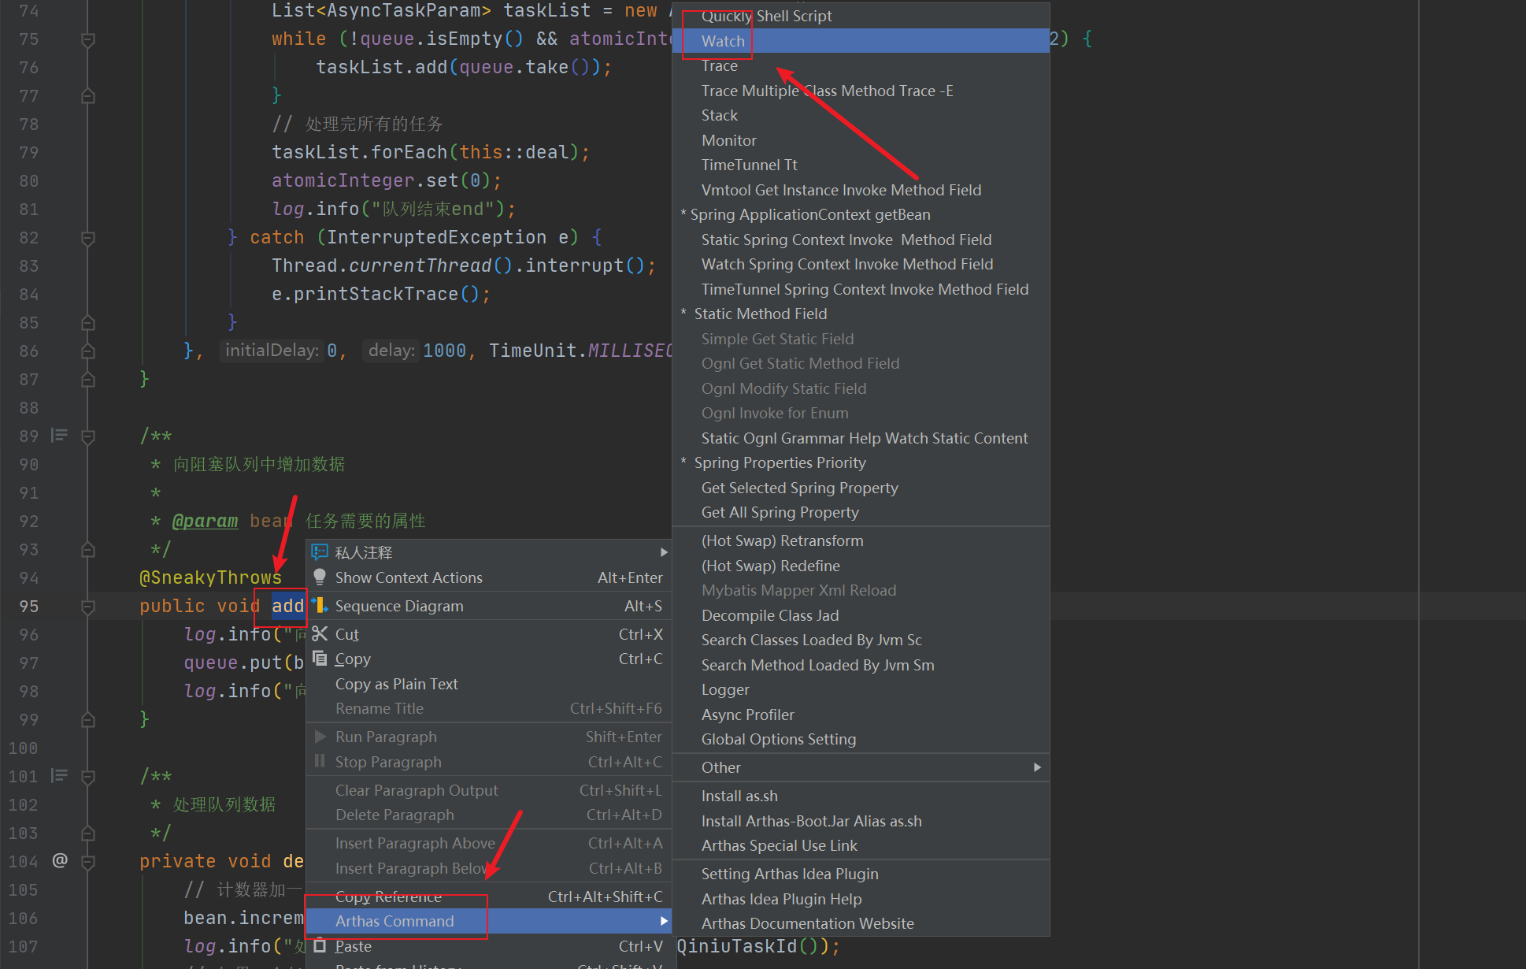Choose the Trace command
This screenshot has height=969, width=1526.
coord(719,66)
